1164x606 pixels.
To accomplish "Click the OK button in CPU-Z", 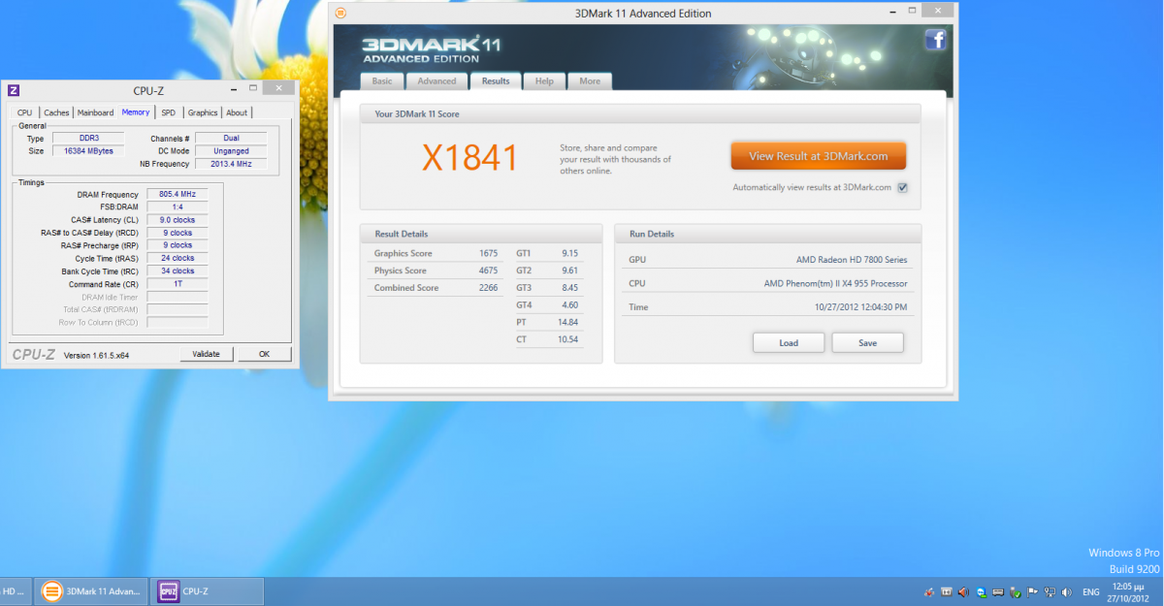I will point(264,354).
